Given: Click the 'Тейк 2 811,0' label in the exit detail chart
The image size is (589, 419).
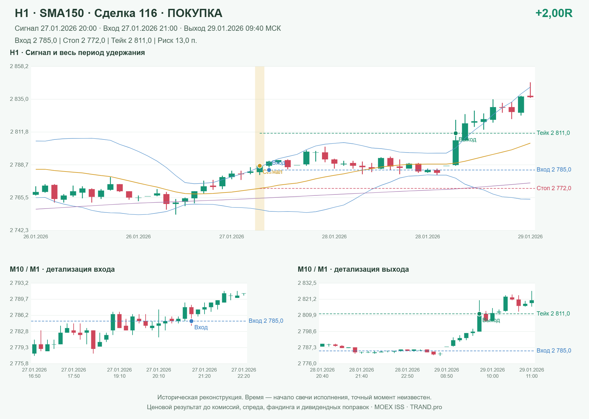Looking at the screenshot, I should [553, 314].
